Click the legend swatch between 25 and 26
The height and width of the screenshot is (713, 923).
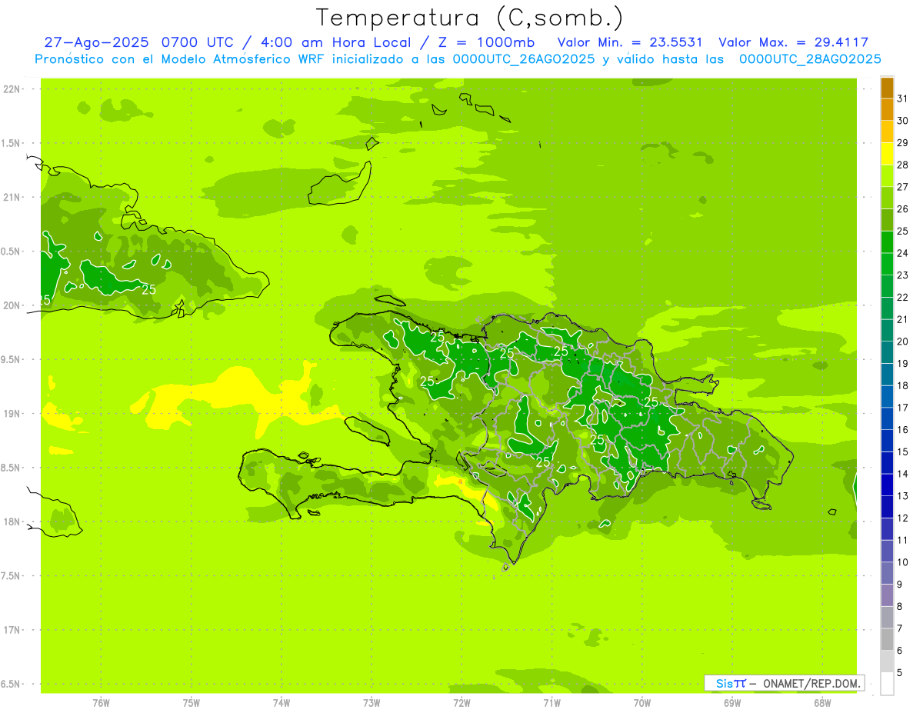887,220
